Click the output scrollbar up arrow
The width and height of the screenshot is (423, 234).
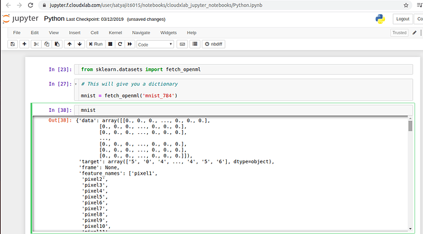(x=410, y=119)
